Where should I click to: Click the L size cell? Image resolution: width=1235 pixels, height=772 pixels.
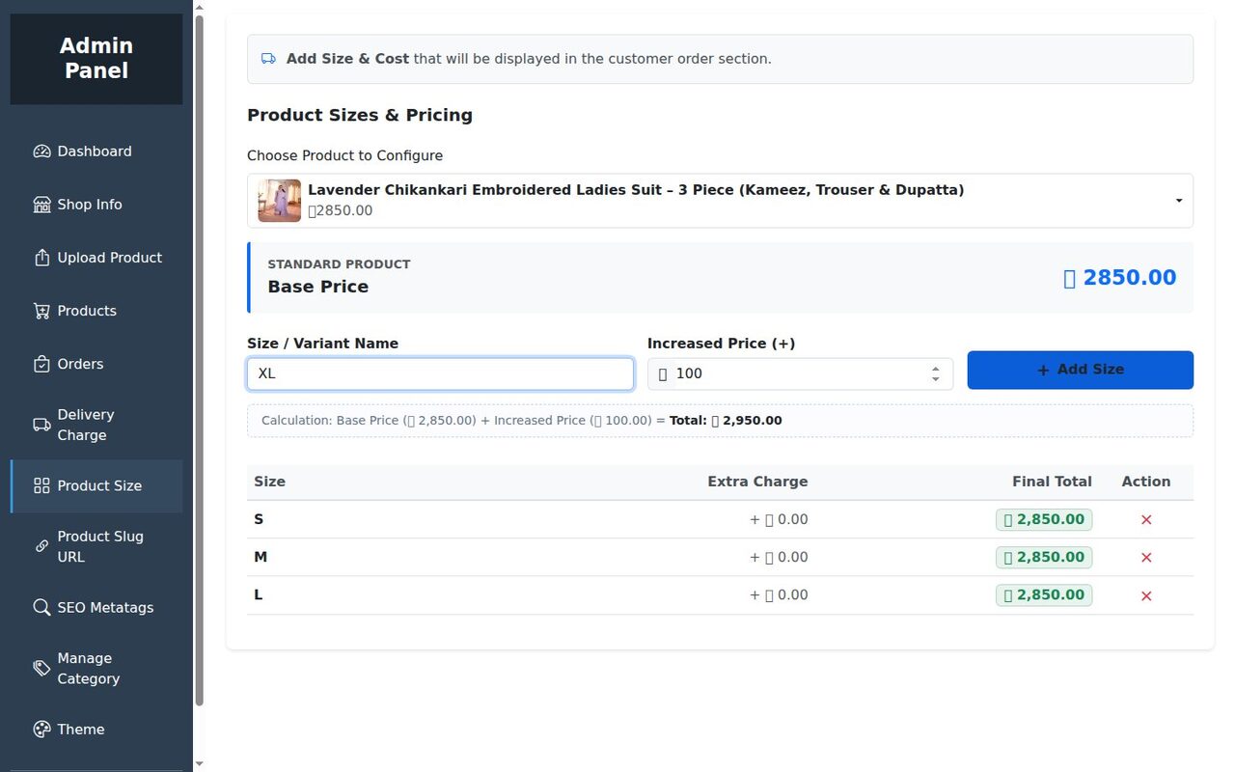258,594
